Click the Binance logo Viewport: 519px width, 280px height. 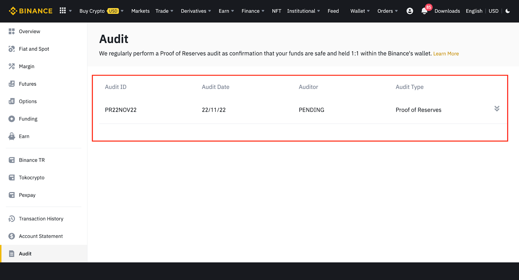click(x=30, y=11)
